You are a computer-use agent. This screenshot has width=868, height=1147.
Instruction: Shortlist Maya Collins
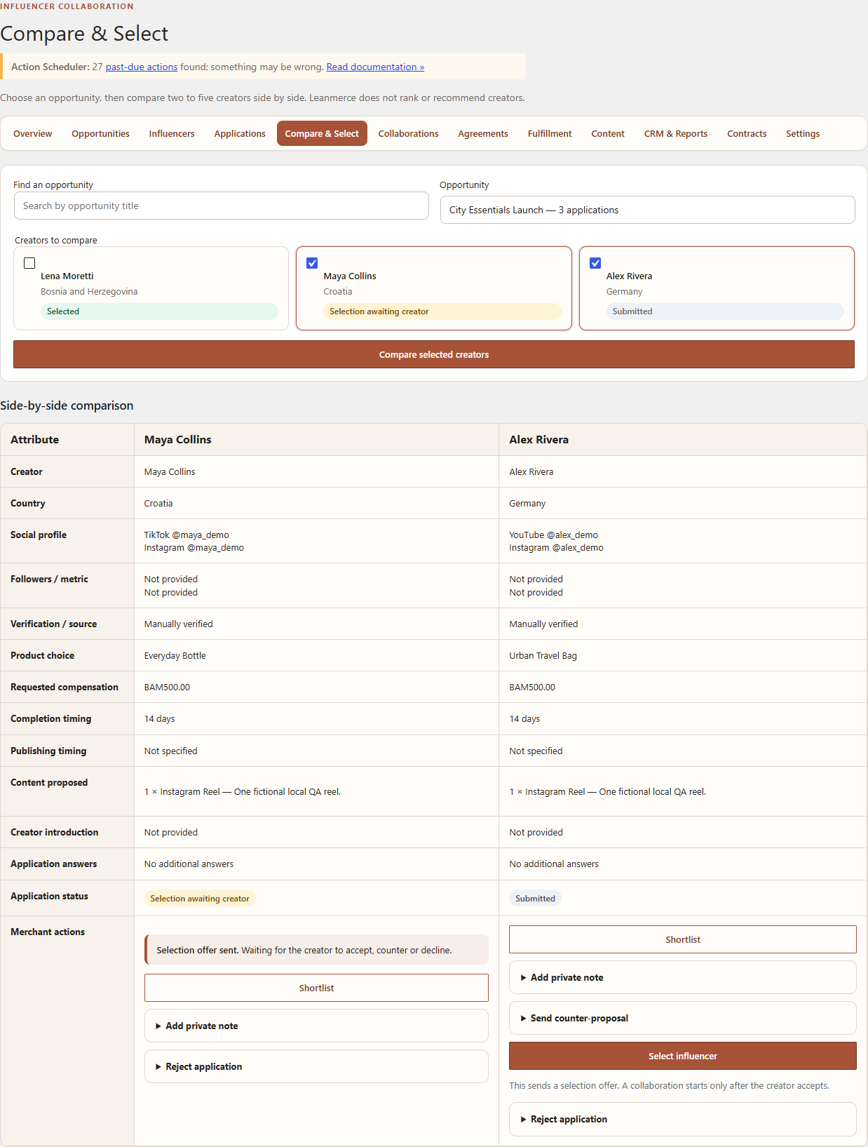click(x=316, y=988)
